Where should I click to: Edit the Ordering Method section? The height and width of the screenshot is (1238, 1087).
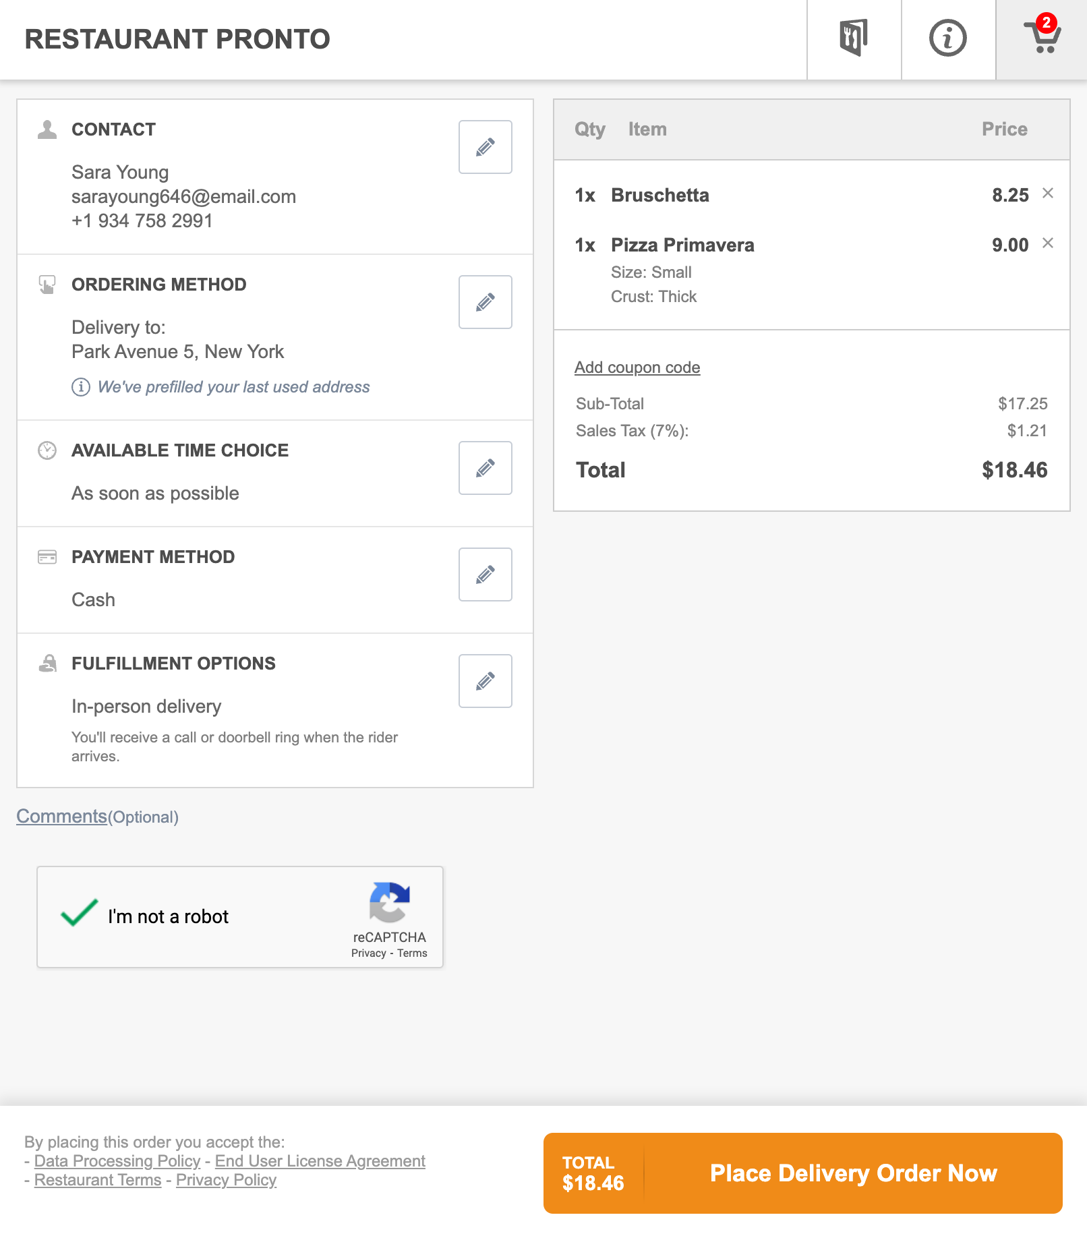tap(485, 302)
